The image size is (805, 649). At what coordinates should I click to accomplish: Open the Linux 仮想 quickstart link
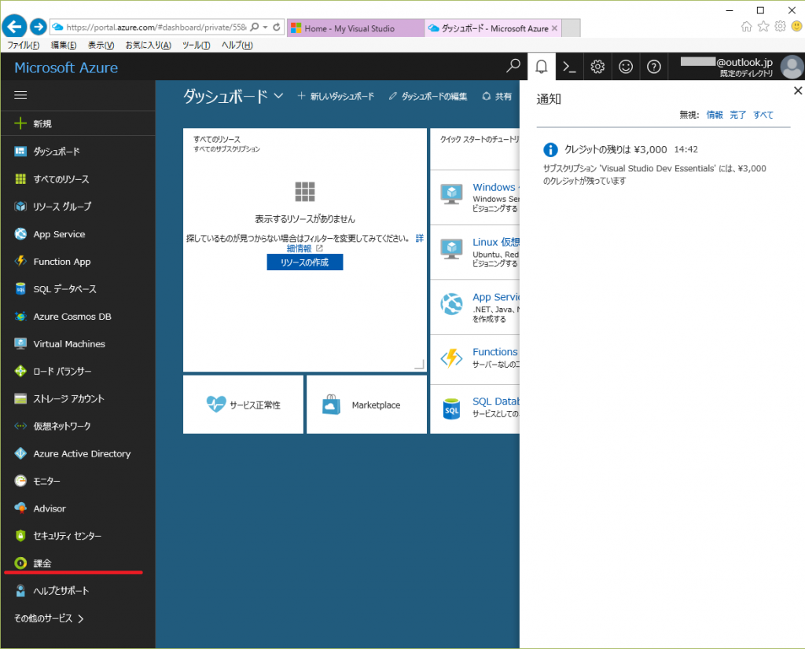click(x=496, y=242)
